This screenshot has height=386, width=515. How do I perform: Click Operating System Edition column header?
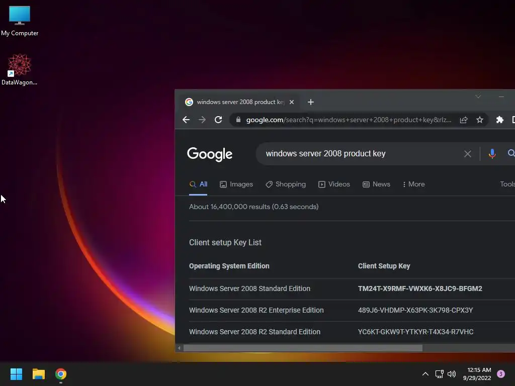click(229, 266)
